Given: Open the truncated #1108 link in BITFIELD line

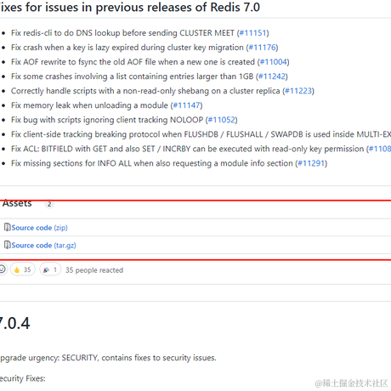Looking at the screenshot, I should (x=380, y=149).
